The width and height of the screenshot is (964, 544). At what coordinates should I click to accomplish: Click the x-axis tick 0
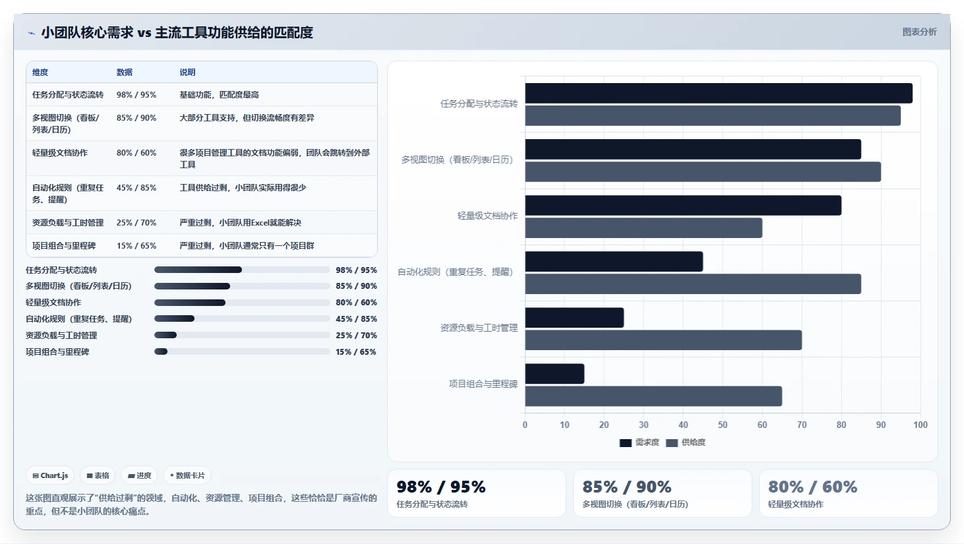coord(525,425)
